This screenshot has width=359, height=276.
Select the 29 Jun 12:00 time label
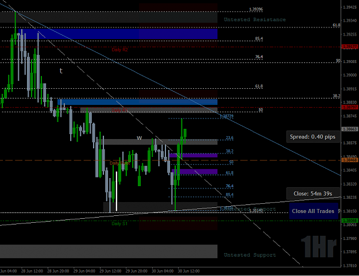(x=110, y=271)
